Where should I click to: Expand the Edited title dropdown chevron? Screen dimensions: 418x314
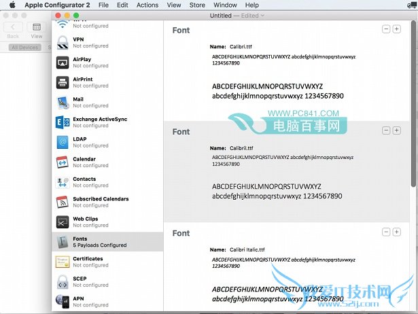tap(262, 16)
